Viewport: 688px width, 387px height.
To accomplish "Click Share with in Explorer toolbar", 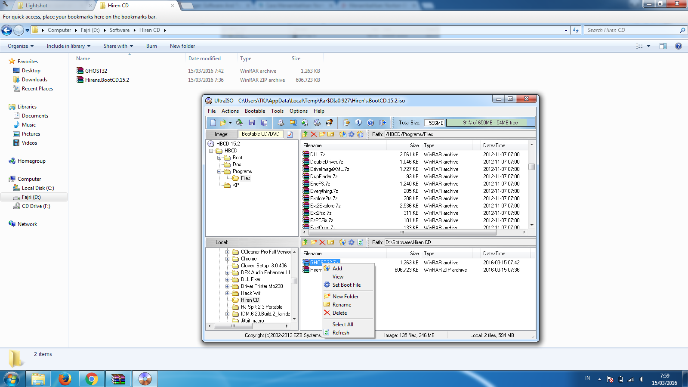I will 118,46.
